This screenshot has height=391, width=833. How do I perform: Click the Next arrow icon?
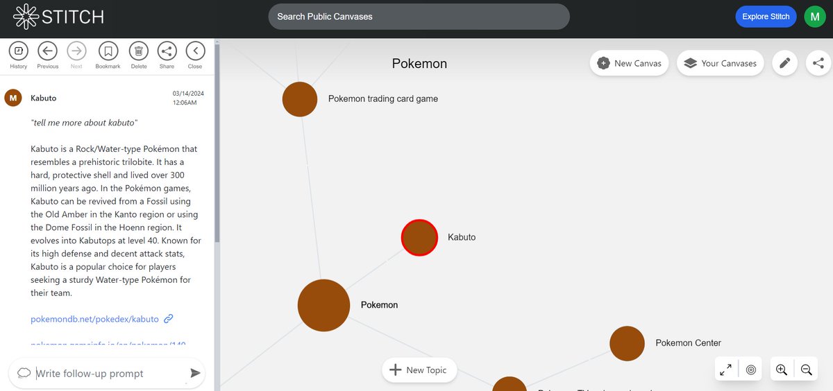tap(76, 51)
